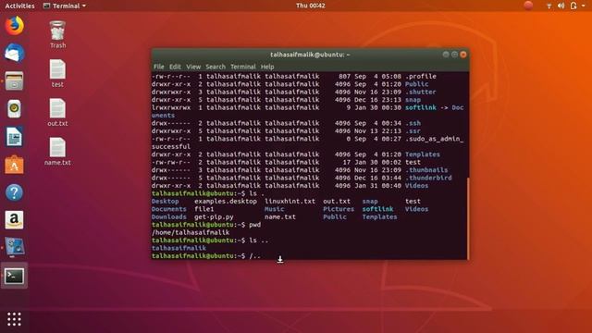Screen dimensions: 592x333
Task: Click the power icon in top bar
Action: pyautogui.click(x=573, y=6)
